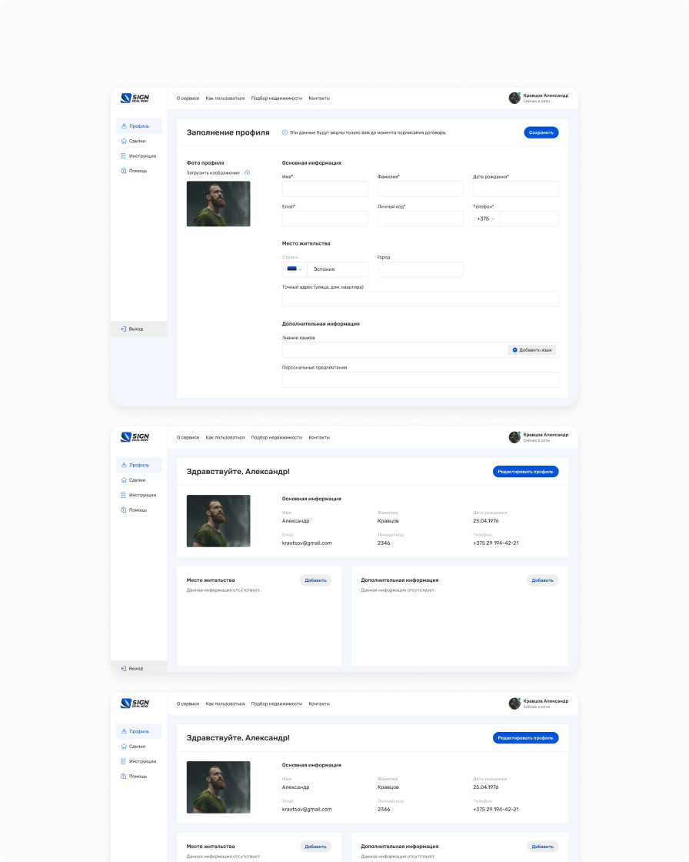Click the Кравцов Александр name in the top screen's header
This screenshot has height=862, width=689.
546,95
